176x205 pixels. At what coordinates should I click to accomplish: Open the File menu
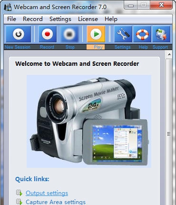point(11,19)
